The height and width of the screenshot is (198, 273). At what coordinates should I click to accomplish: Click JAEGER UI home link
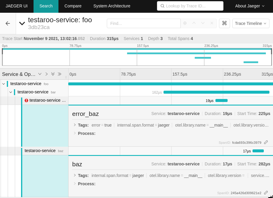[17, 6]
